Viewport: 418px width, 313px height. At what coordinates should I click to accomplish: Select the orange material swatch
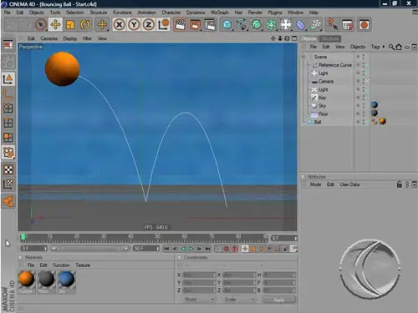(x=26, y=279)
